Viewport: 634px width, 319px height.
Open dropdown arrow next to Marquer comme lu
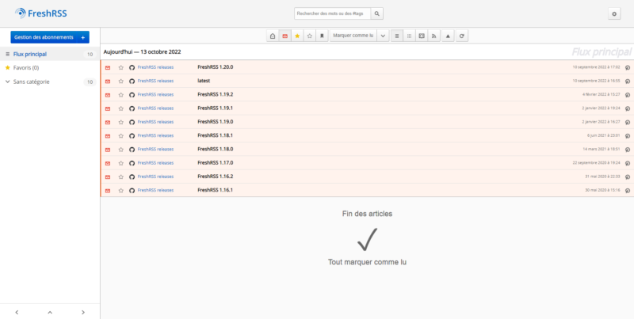click(x=383, y=36)
